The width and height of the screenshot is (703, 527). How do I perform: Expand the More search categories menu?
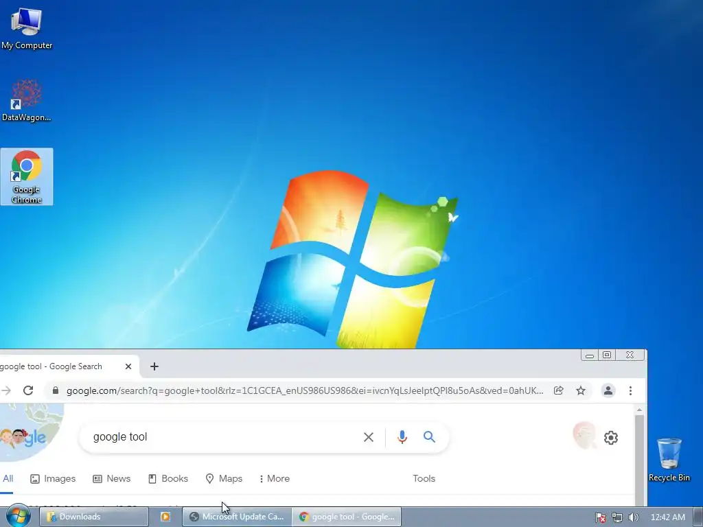tap(275, 478)
